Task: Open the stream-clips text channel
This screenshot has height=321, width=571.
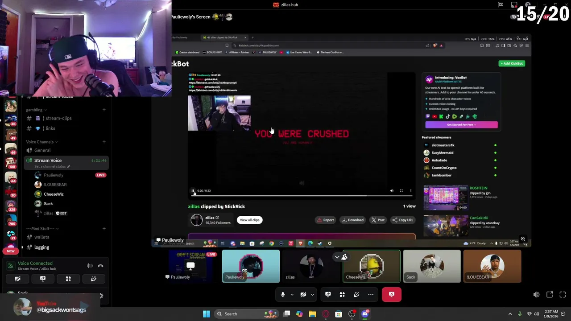Action: (x=66, y=118)
